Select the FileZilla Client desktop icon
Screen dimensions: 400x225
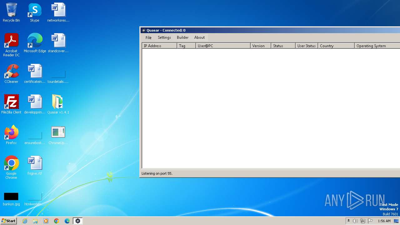tap(11, 104)
